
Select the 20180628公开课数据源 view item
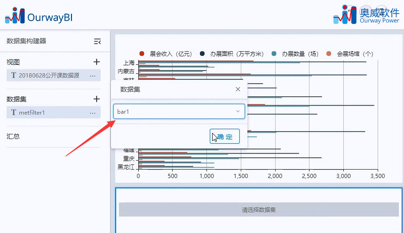54,76
